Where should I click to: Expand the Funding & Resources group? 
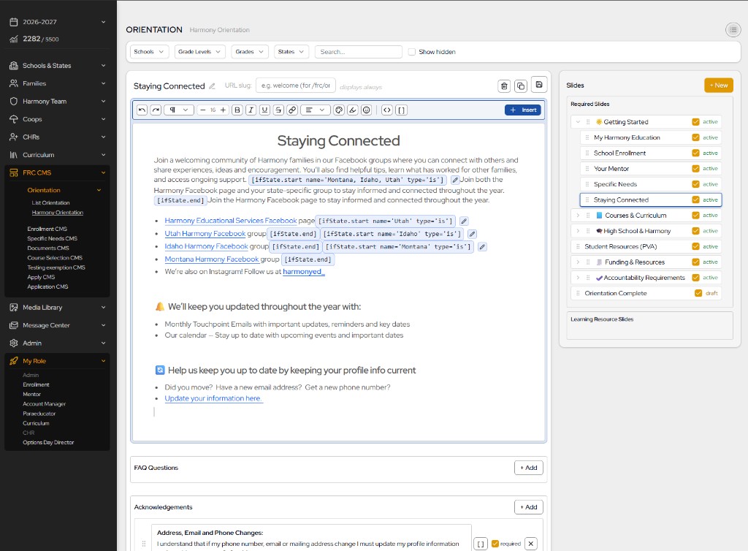click(579, 262)
